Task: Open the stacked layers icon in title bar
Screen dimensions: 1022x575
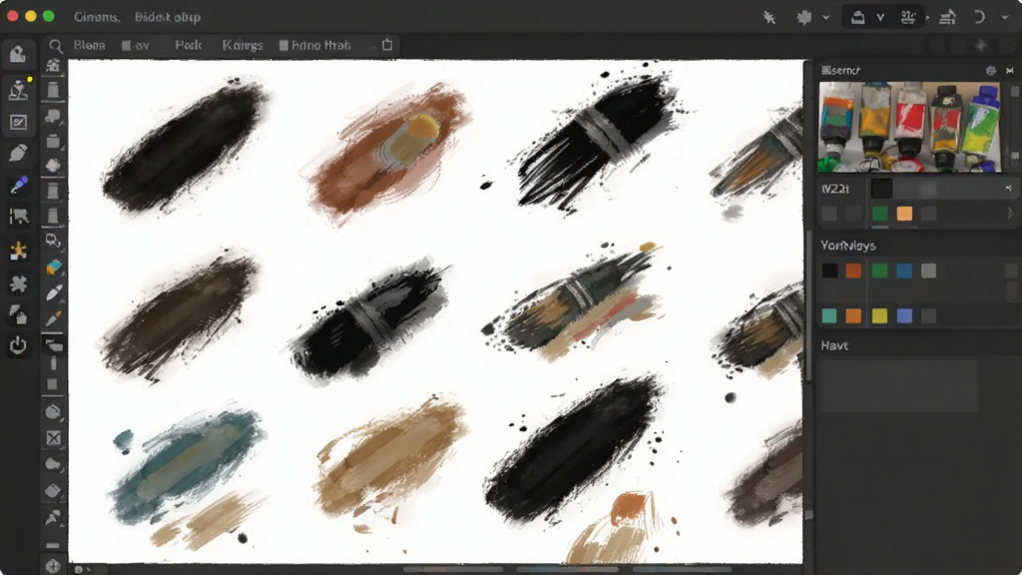Action: 948,18
